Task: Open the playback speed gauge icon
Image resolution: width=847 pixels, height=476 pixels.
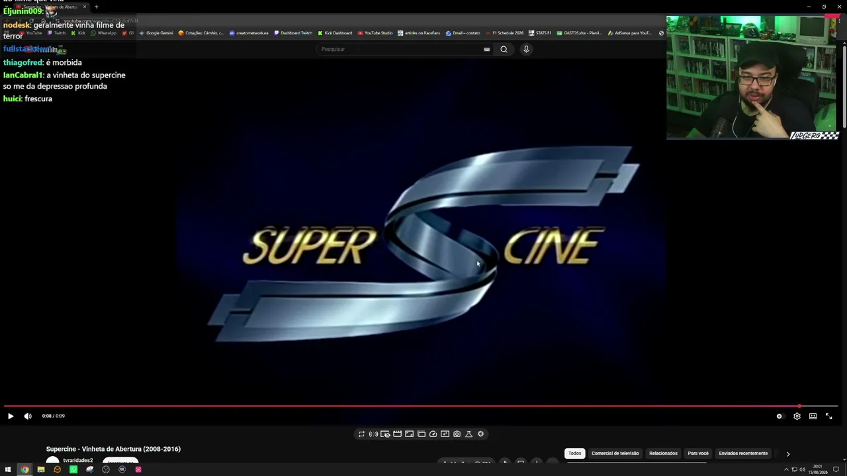Action: pos(433,434)
